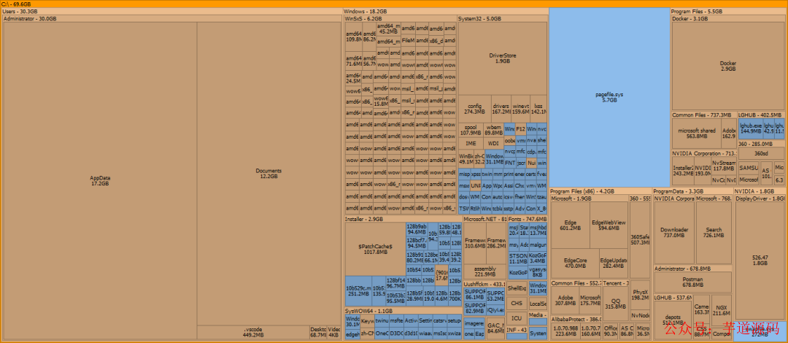
Task: Select the PhysX 198.2MB block
Action: pyautogui.click(x=640, y=295)
